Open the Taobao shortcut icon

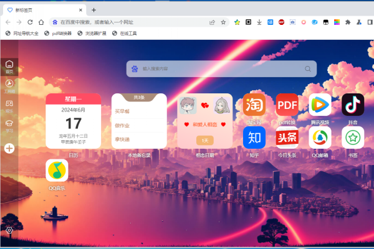coord(254,105)
